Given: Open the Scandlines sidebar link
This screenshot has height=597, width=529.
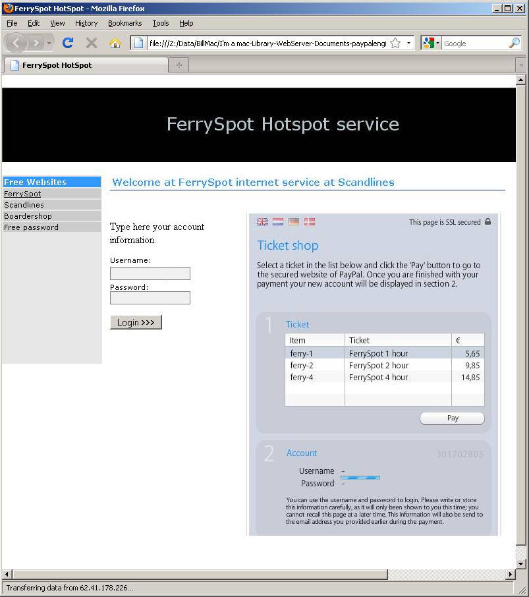Looking at the screenshot, I should coord(24,205).
